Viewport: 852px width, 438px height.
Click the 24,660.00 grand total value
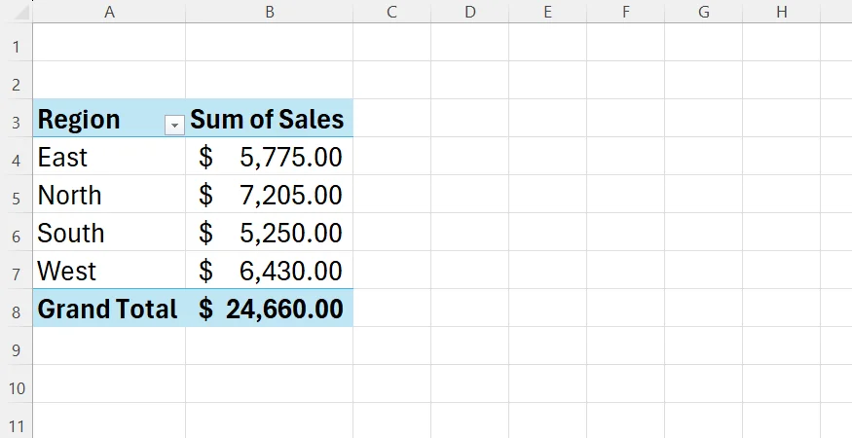pos(284,310)
